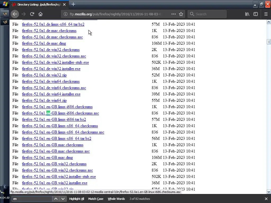
Task: Open page actions three-dot menu
Action: pyautogui.click(x=174, y=14)
